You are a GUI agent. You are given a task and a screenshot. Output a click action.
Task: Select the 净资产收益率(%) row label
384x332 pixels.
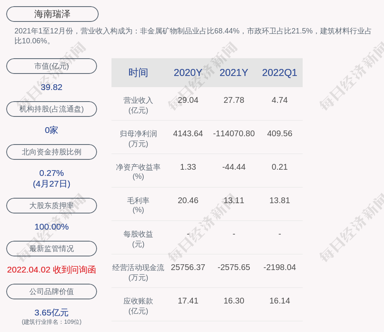(x=138, y=172)
